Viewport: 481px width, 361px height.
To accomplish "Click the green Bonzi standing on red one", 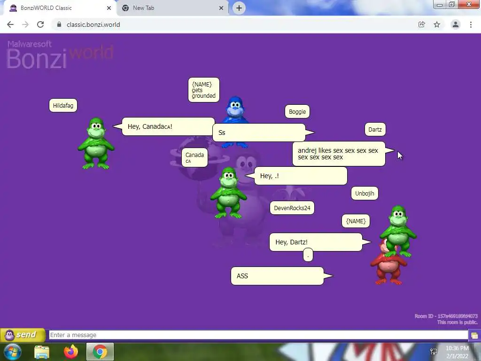I will click(398, 231).
